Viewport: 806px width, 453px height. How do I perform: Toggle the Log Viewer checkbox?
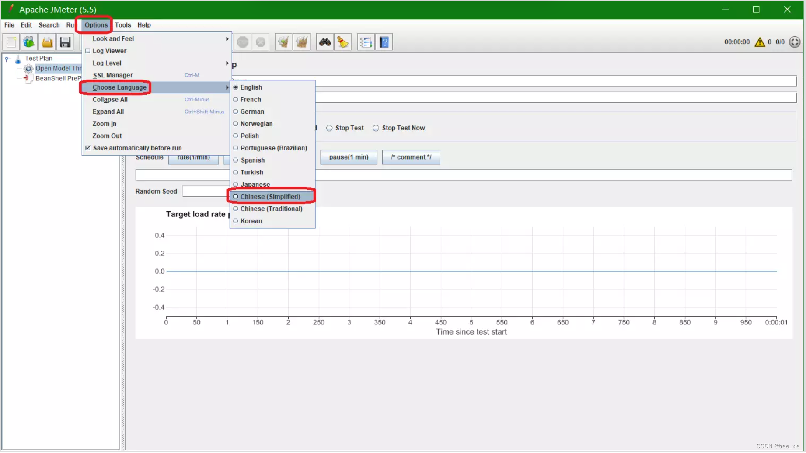[88, 51]
